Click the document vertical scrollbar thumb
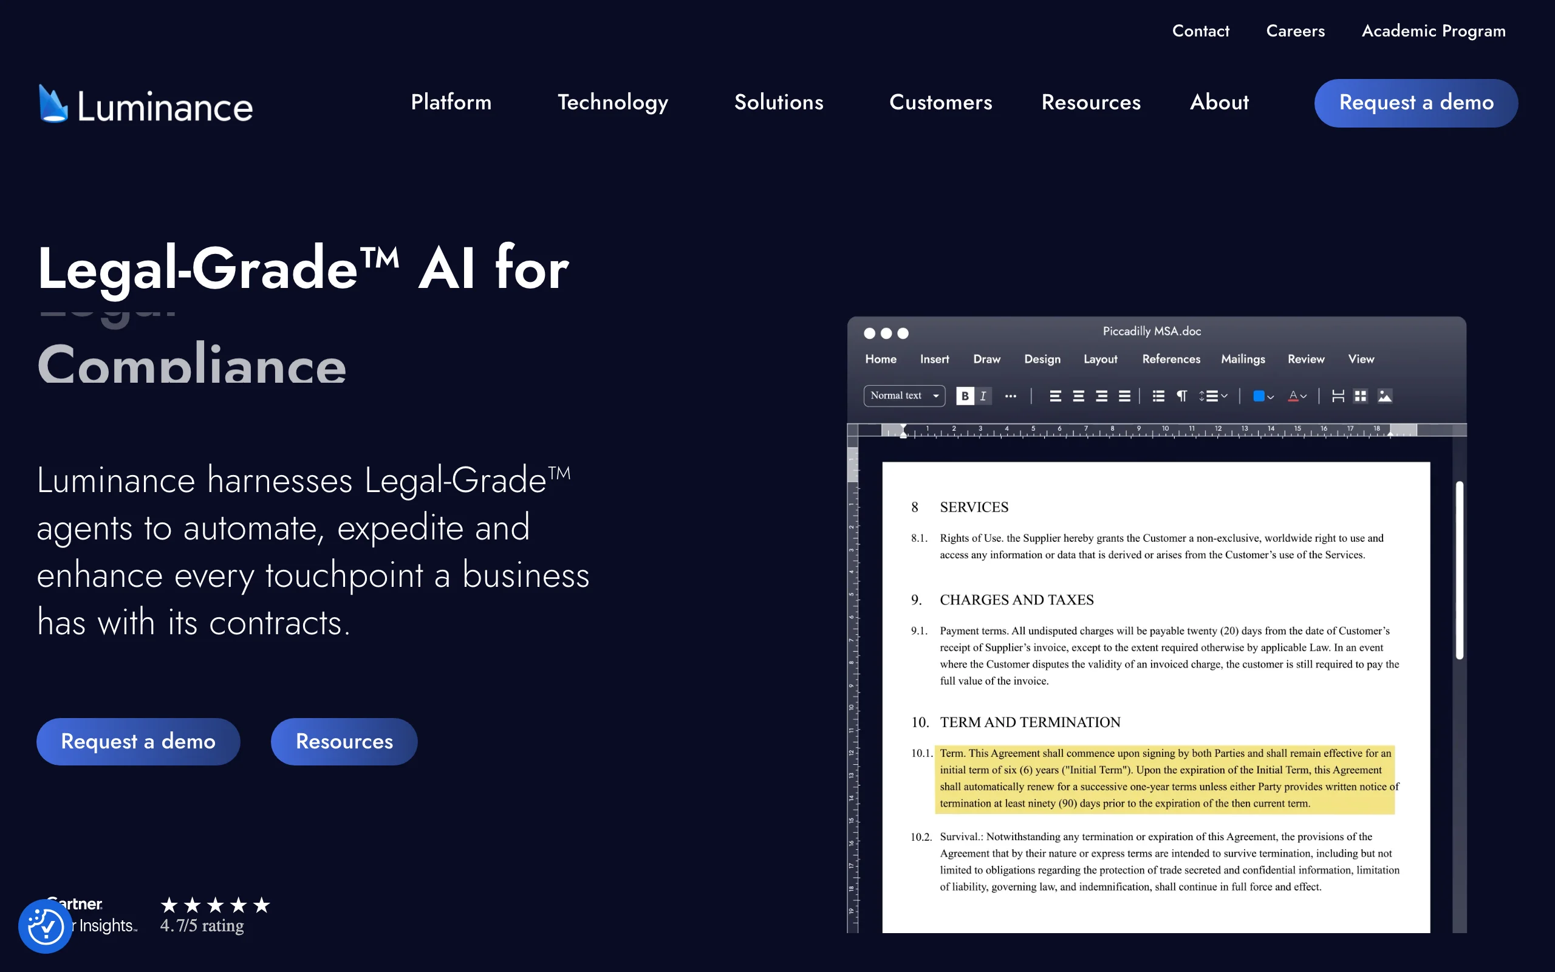The image size is (1555, 972). point(1459,570)
